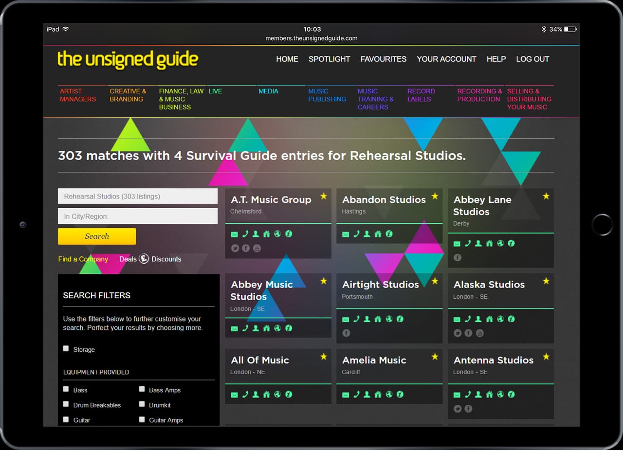This screenshot has height=450, width=623.
Task: Favourite A.T. Music Group with star
Action: click(323, 196)
